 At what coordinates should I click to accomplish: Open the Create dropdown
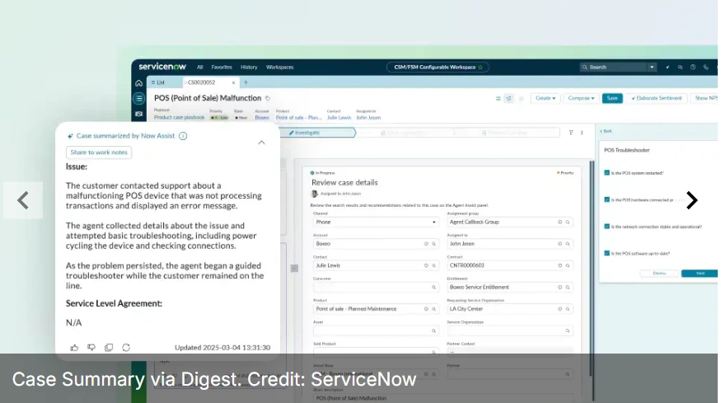545,98
